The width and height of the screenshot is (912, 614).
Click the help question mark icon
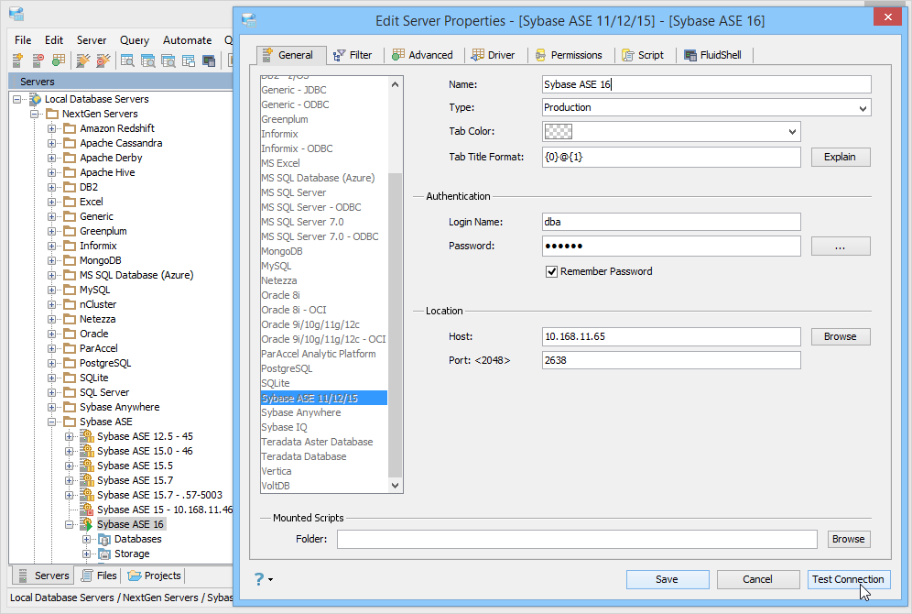click(259, 579)
